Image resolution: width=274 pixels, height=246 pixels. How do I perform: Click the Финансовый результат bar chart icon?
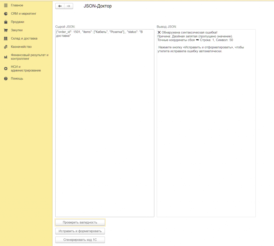(x=6, y=57)
